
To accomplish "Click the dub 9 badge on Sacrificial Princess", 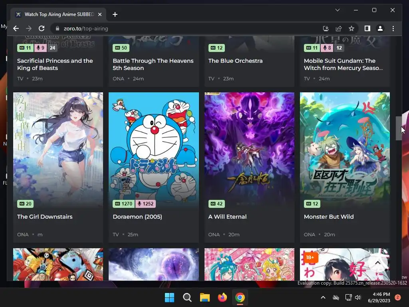I will (x=40, y=48).
